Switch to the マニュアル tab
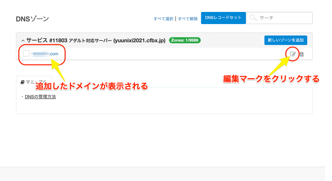The height and width of the screenshot is (181, 332). tap(33, 82)
